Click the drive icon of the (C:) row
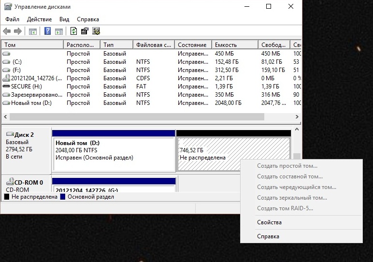The image size is (373, 262). (6, 62)
